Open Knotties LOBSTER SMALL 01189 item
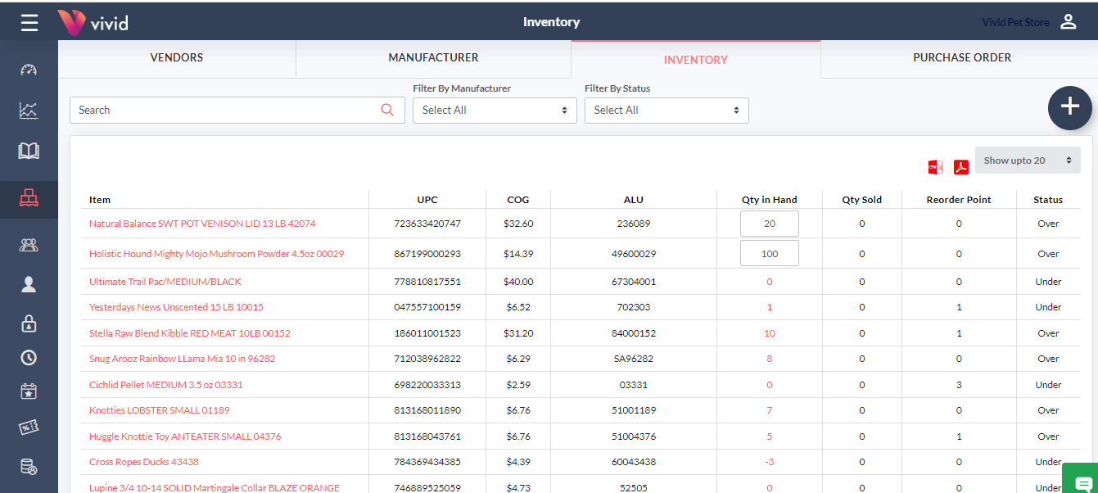The width and height of the screenshot is (1098, 493). click(159, 410)
